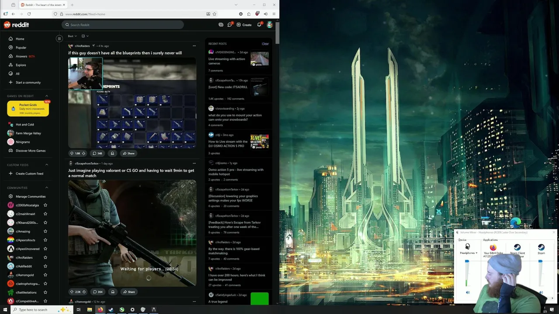Favorite r/Amazing community with its star
The height and width of the screenshot is (314, 559).
click(45, 231)
